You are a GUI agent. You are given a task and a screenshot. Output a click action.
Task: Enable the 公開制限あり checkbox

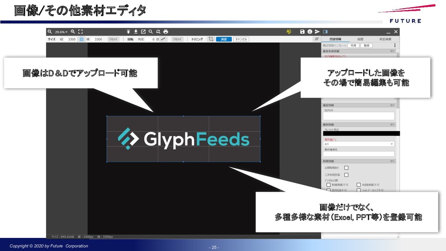coord(346,168)
